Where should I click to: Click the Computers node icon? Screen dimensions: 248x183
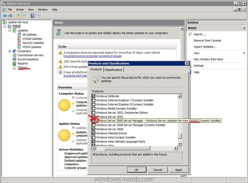coord(14,51)
